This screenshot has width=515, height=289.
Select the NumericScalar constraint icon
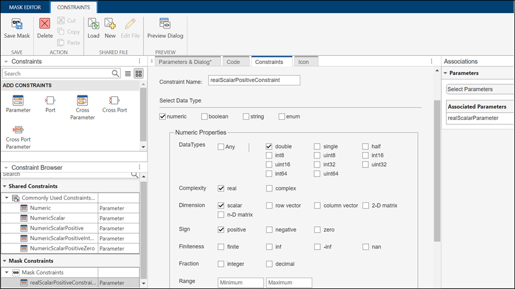point(23,218)
